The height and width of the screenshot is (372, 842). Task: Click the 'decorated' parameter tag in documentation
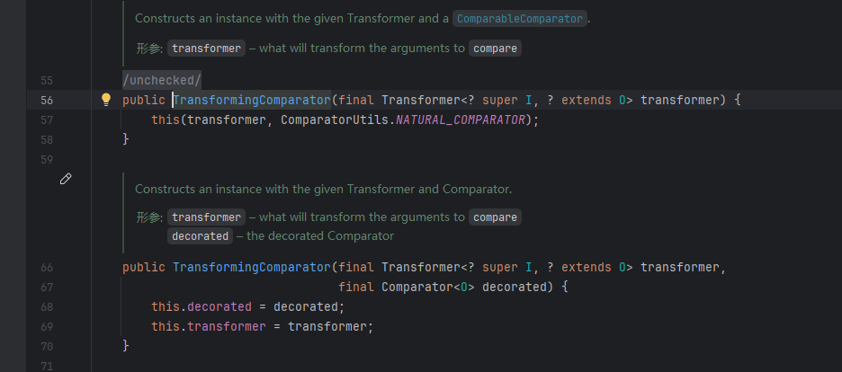(200, 236)
